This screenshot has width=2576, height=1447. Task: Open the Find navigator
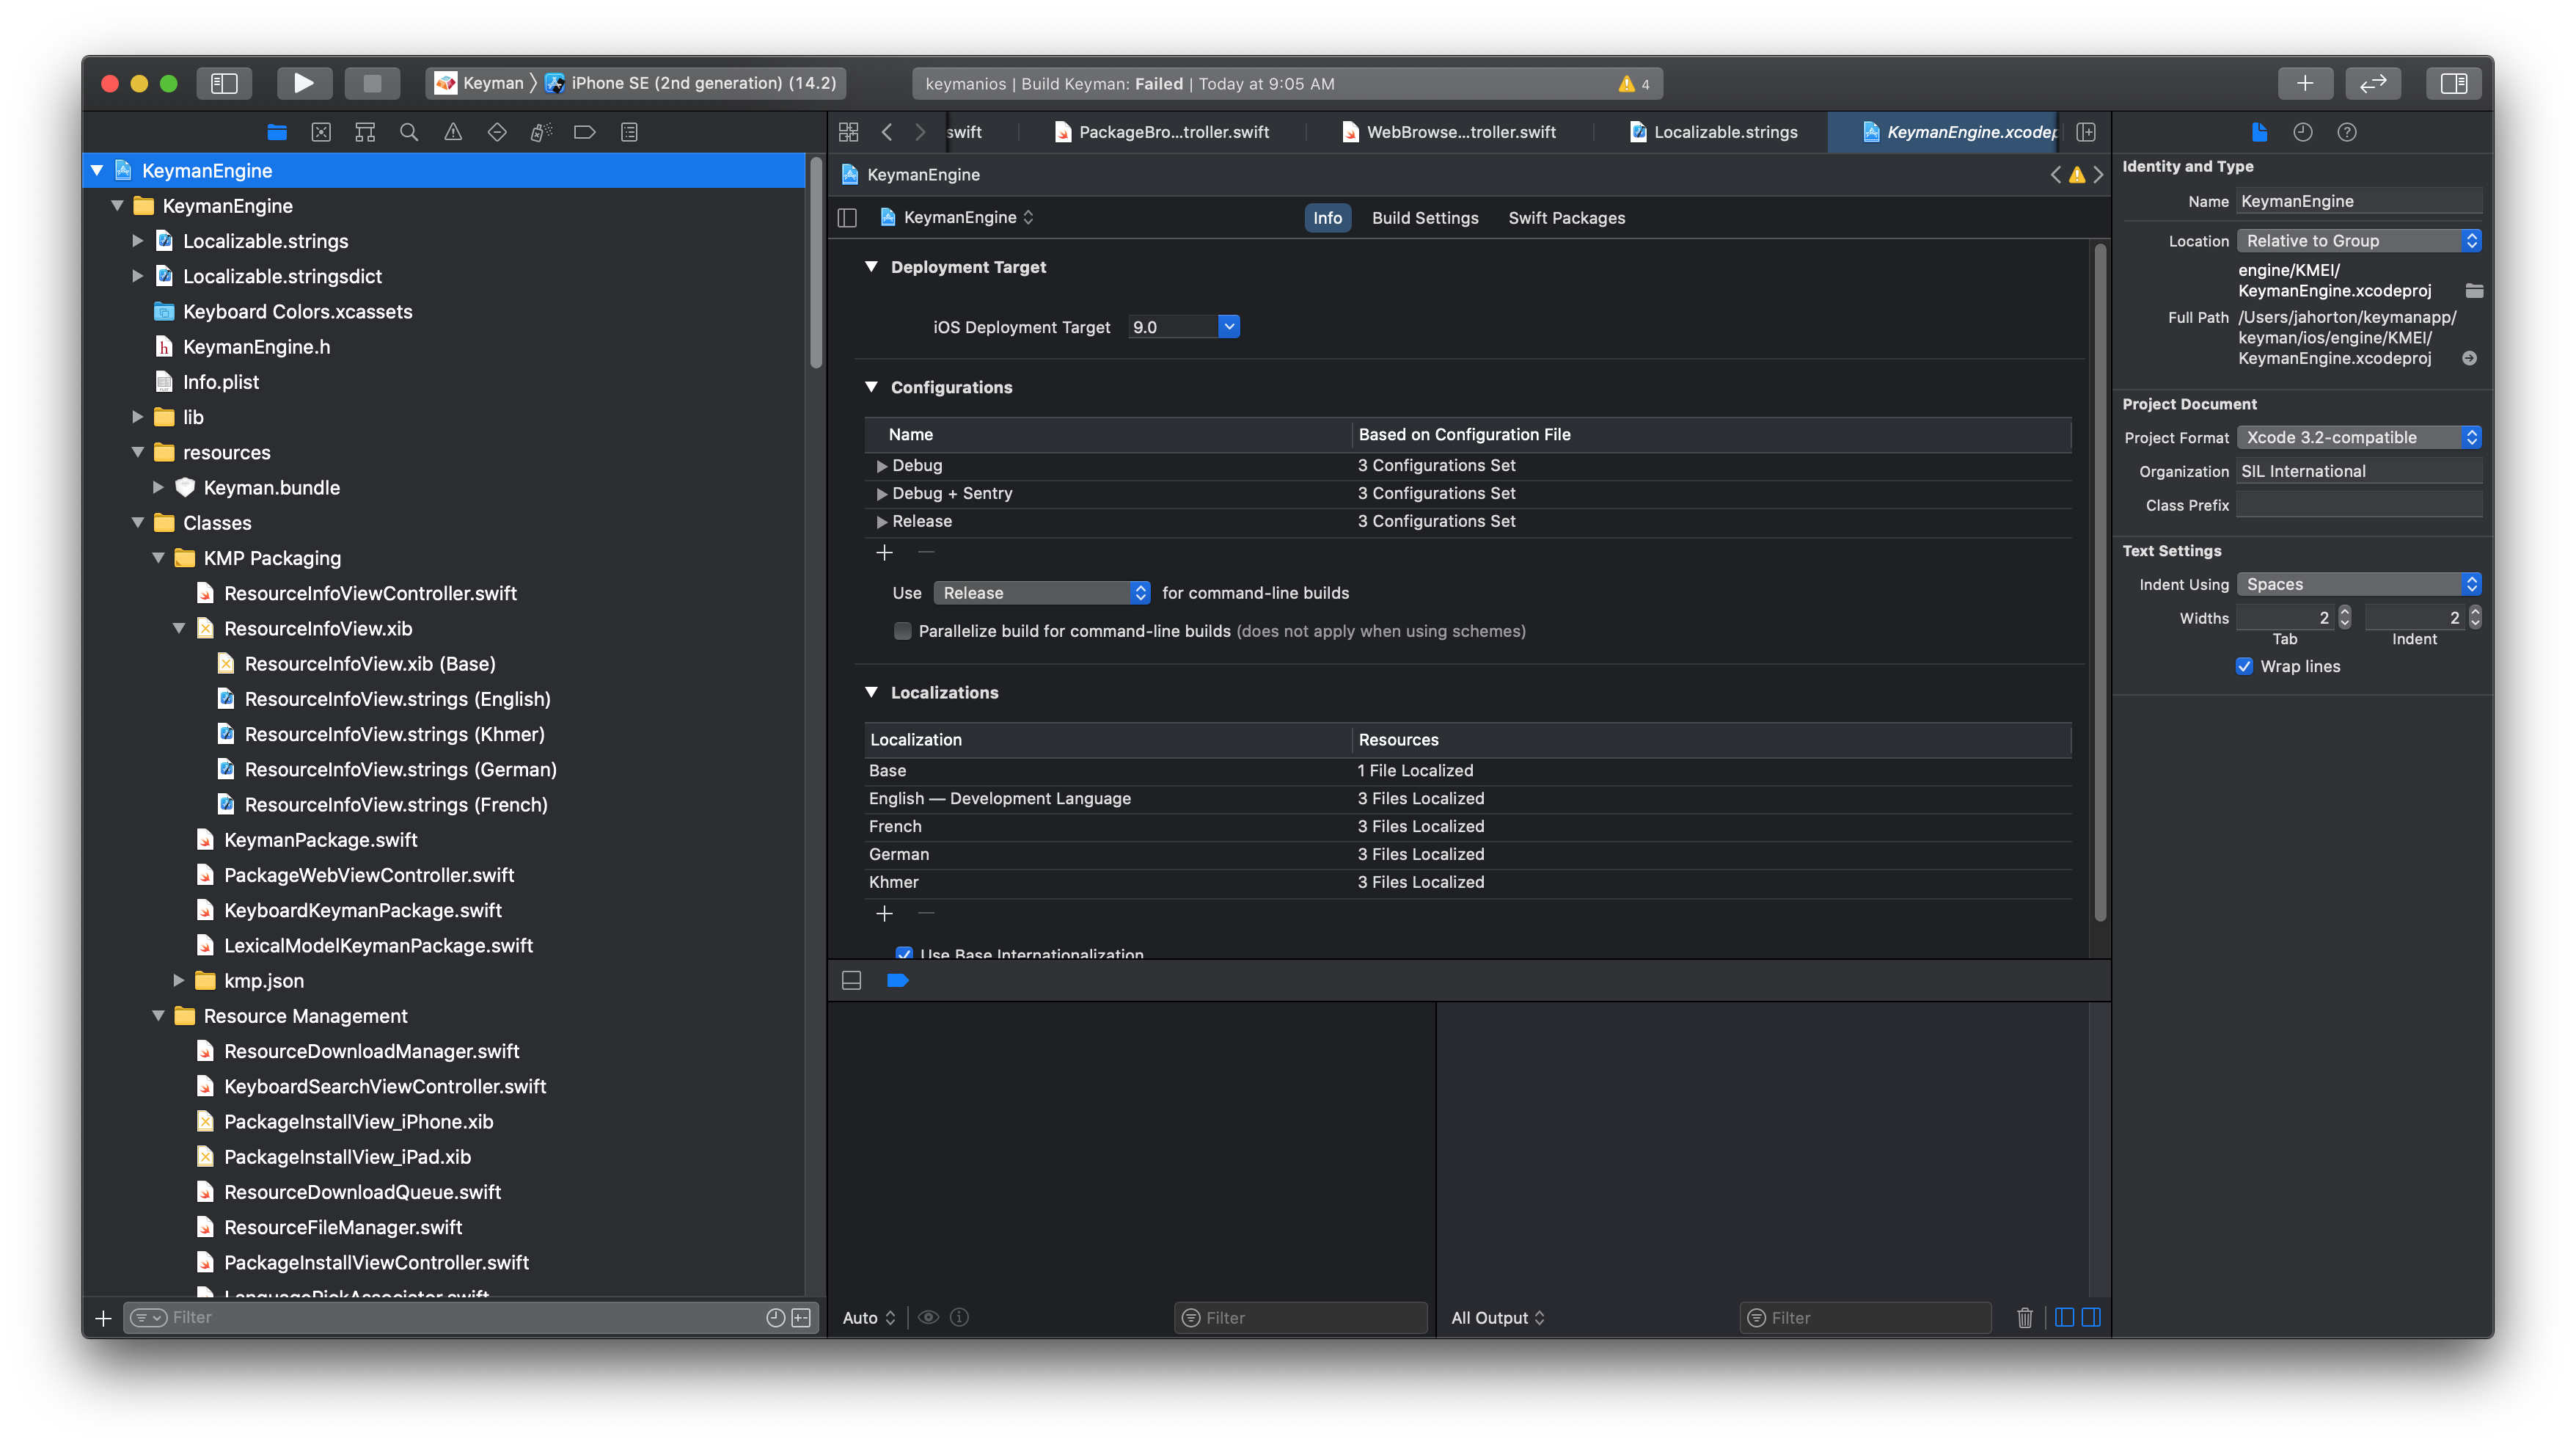[409, 132]
